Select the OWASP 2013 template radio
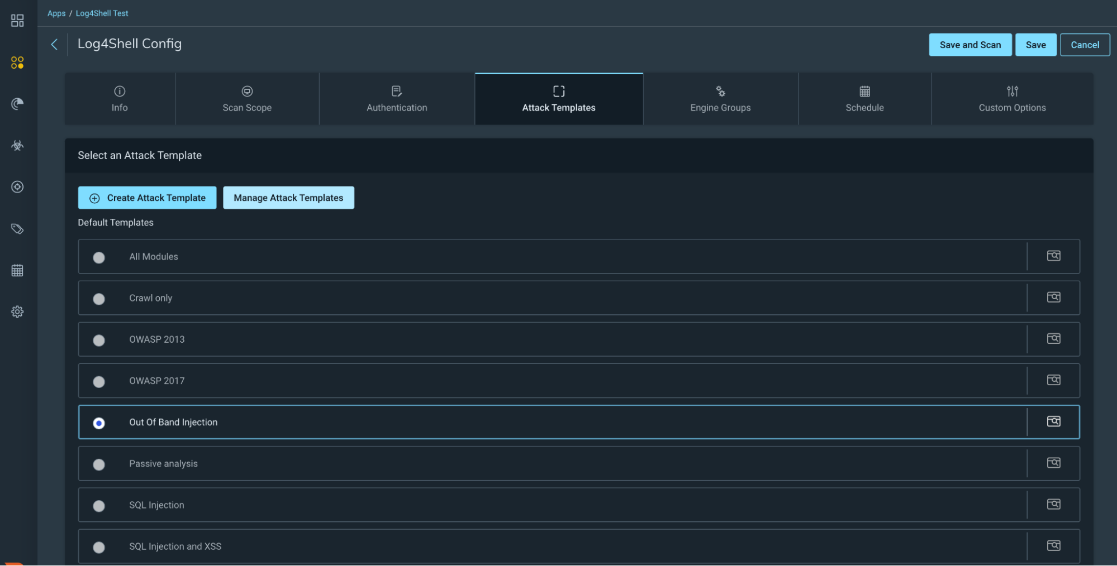Screen dimensions: 1117x566 [x=99, y=340]
